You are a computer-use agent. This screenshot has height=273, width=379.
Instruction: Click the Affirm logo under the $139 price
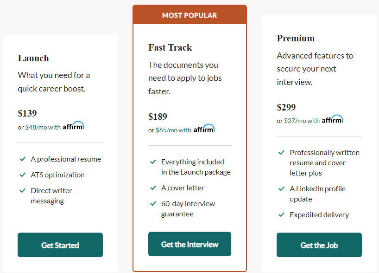point(74,125)
